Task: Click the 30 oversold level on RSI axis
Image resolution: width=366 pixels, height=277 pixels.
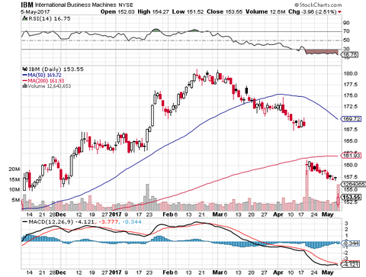Action: [x=346, y=49]
